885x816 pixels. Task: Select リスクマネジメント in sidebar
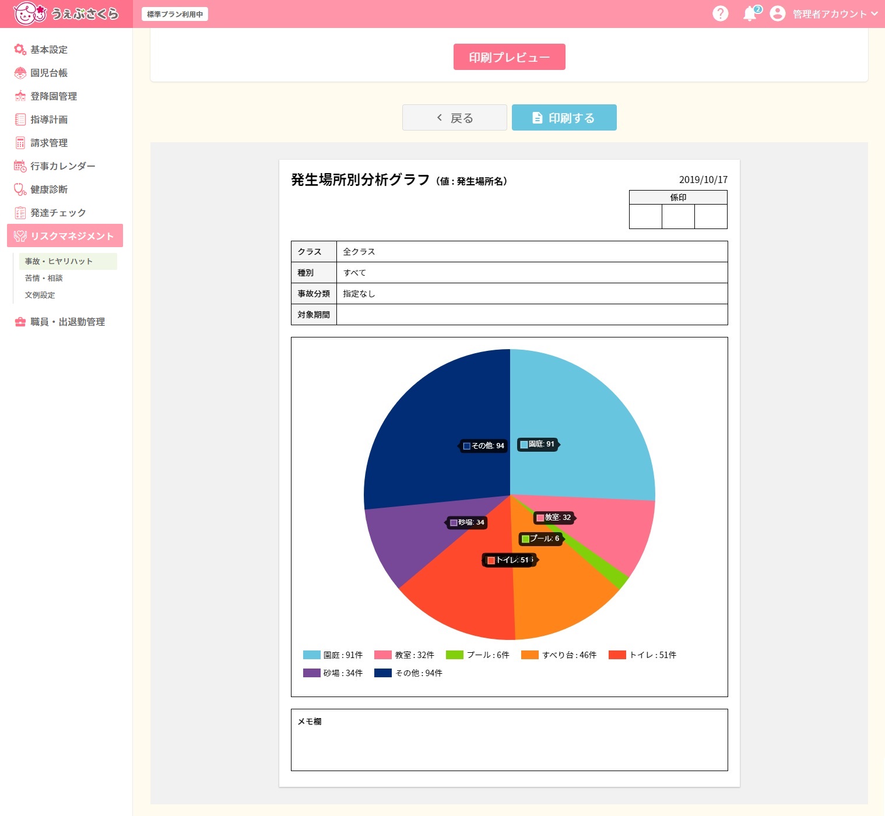pyautogui.click(x=65, y=235)
